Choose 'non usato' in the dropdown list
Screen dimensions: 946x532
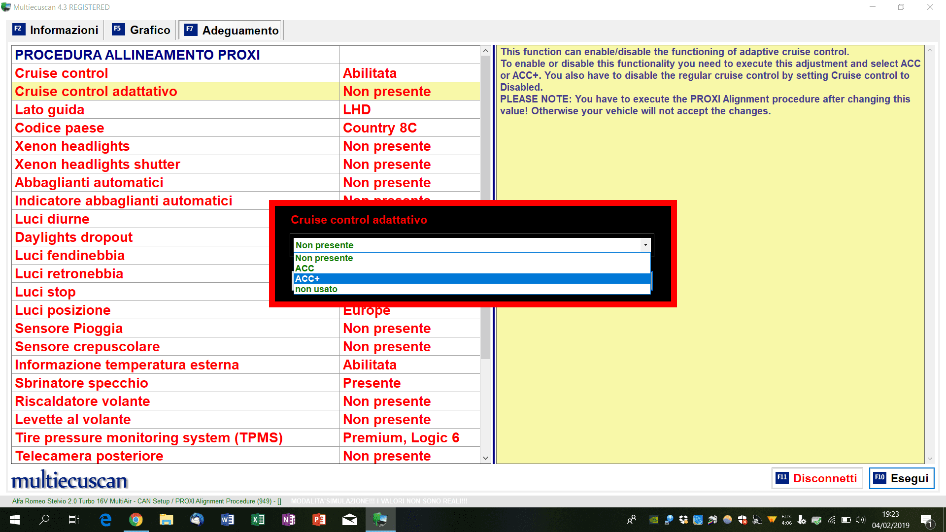472,289
